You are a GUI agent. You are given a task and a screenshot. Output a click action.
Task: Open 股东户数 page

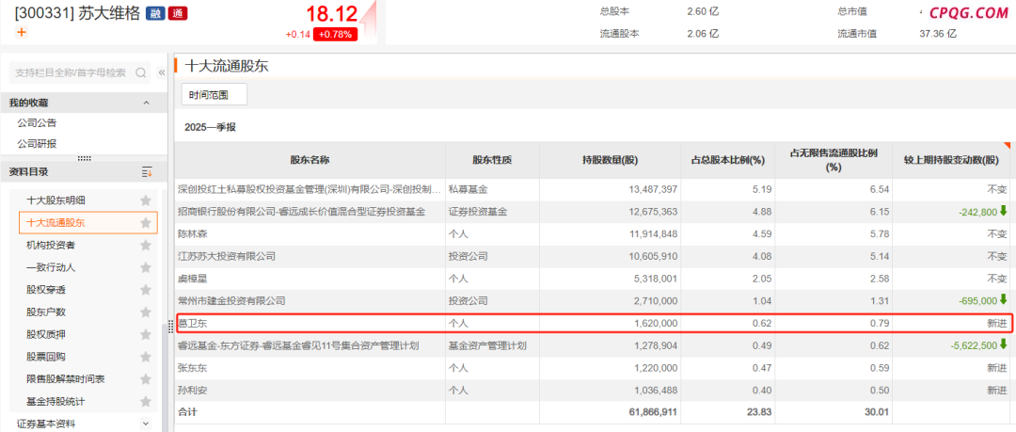point(46,312)
